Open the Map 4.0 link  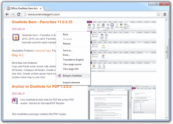coord(18,55)
